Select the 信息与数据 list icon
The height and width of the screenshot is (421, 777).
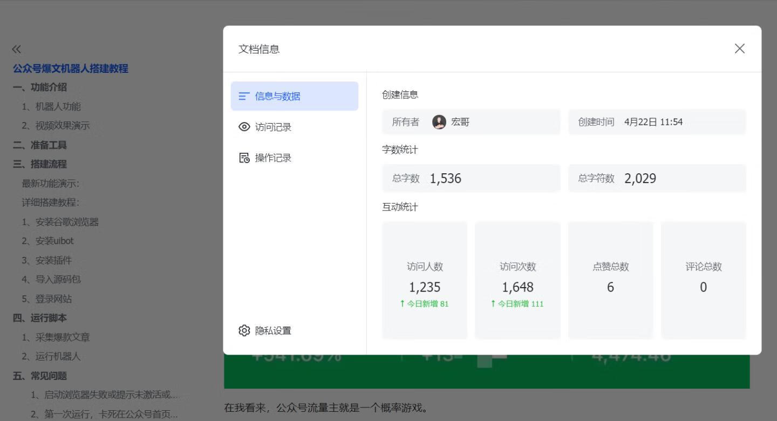[x=244, y=96]
